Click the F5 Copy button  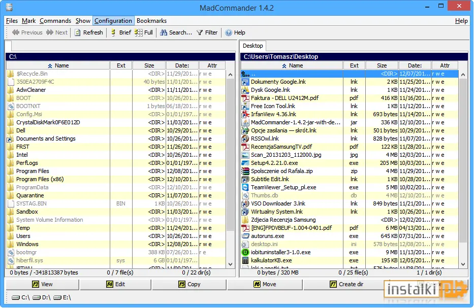pos(189,285)
